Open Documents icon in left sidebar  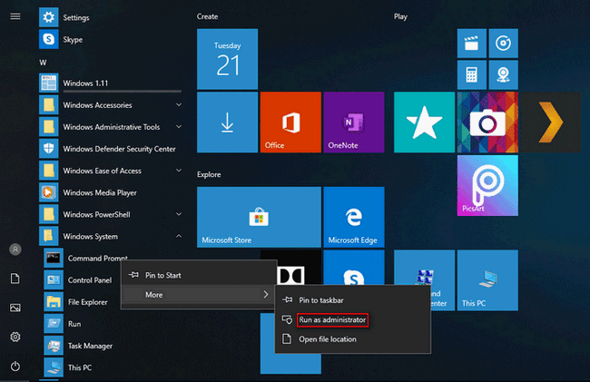coord(15,279)
